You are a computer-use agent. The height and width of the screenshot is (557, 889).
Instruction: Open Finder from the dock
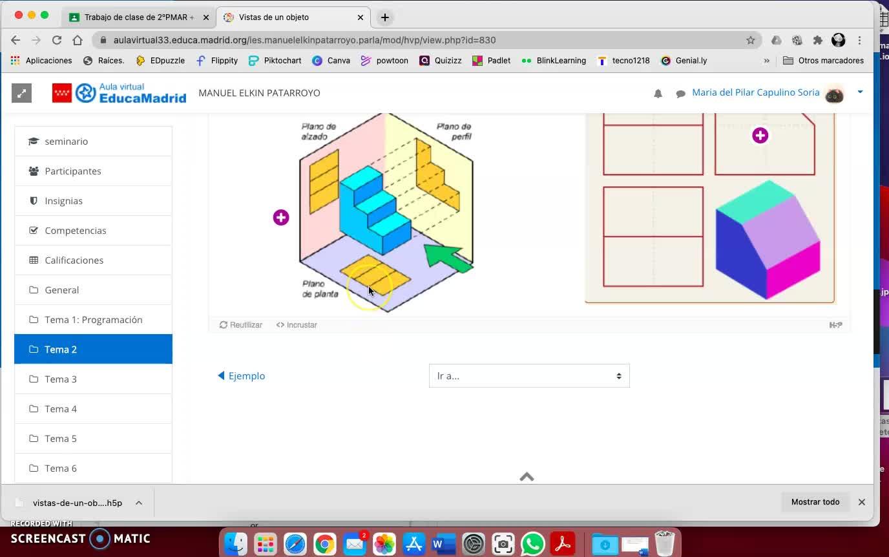[236, 543]
